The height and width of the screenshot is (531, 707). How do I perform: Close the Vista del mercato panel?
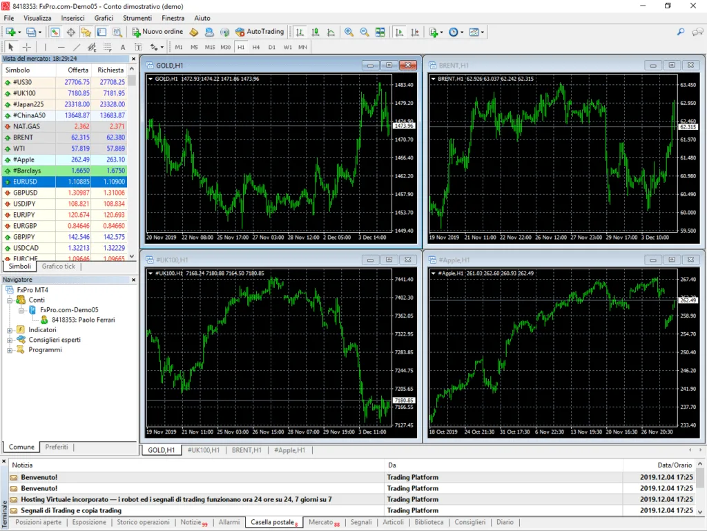[133, 59]
